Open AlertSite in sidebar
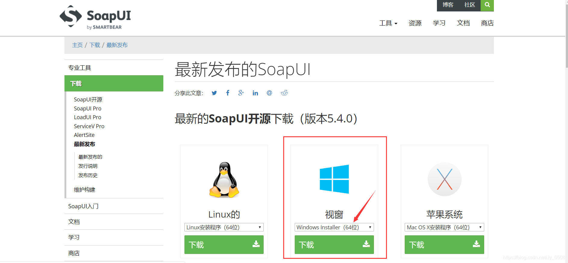This screenshot has width=568, height=263. pyautogui.click(x=84, y=135)
